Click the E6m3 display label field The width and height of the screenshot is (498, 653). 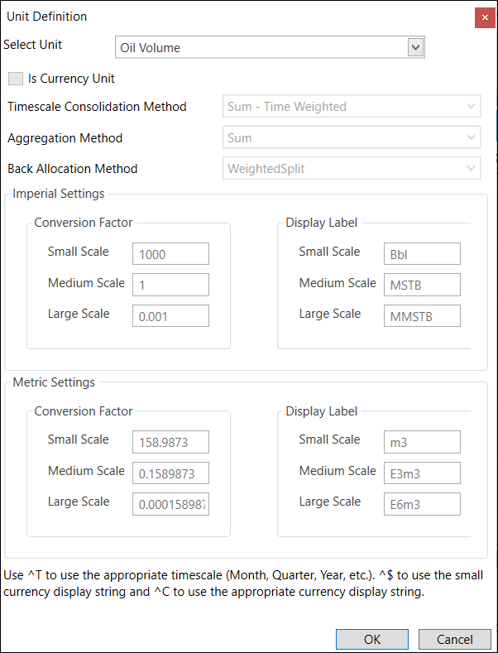pos(422,504)
